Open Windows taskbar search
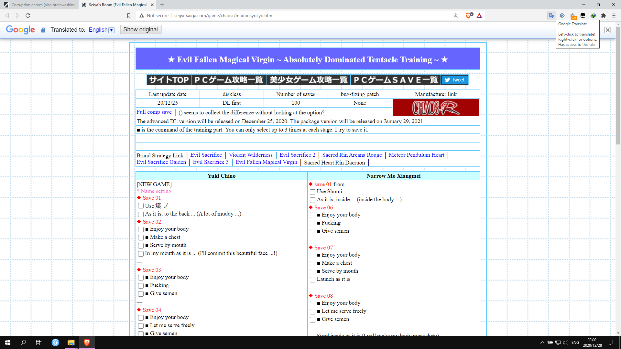This screenshot has width=621, height=349. pos(23,343)
